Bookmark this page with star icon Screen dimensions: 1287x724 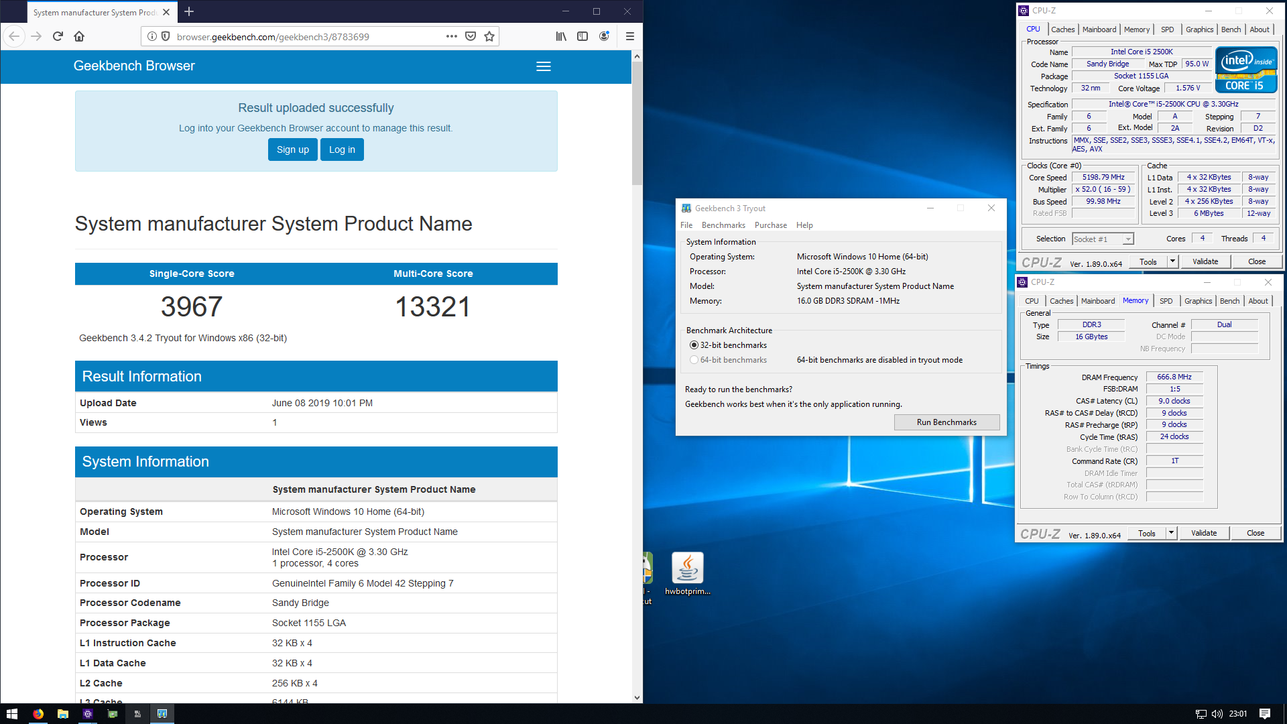pos(489,36)
